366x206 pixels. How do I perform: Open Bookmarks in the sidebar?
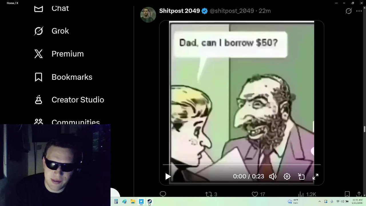(x=63, y=77)
